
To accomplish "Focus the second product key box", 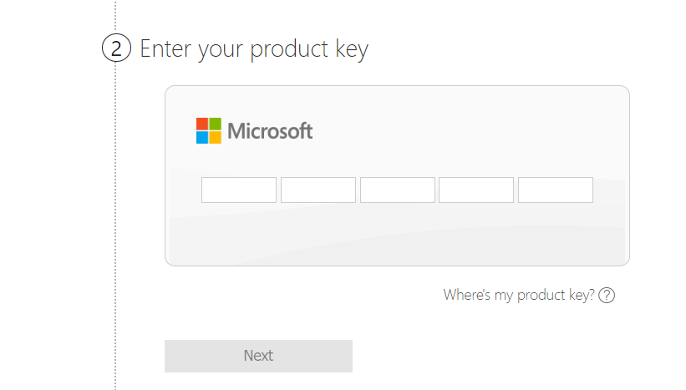I will pos(318,190).
